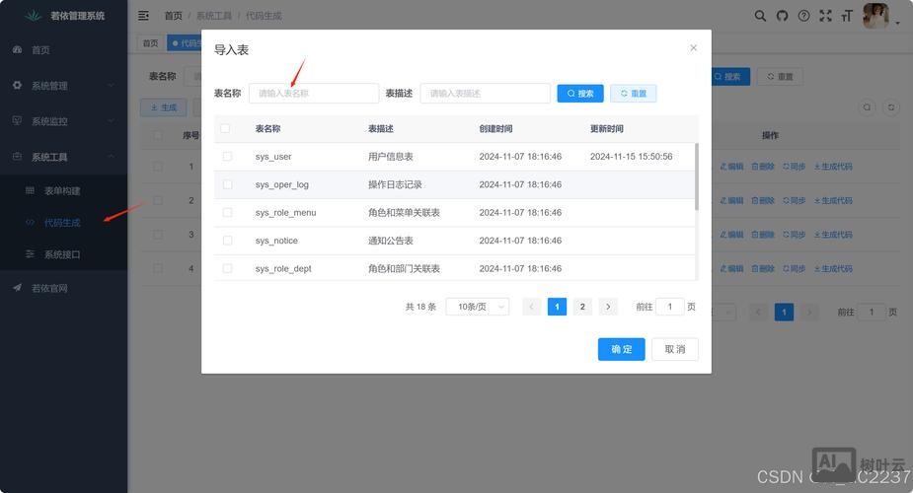Close the 导入表 dialog

693,47
